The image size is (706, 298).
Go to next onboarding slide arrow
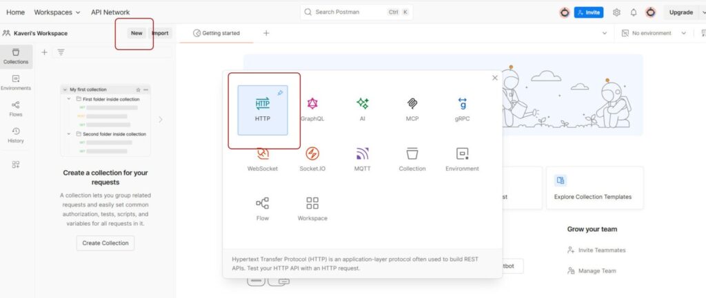click(161, 120)
